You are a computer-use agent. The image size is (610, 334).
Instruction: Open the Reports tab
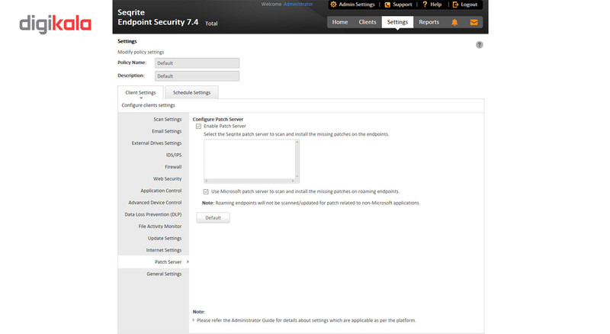429,22
